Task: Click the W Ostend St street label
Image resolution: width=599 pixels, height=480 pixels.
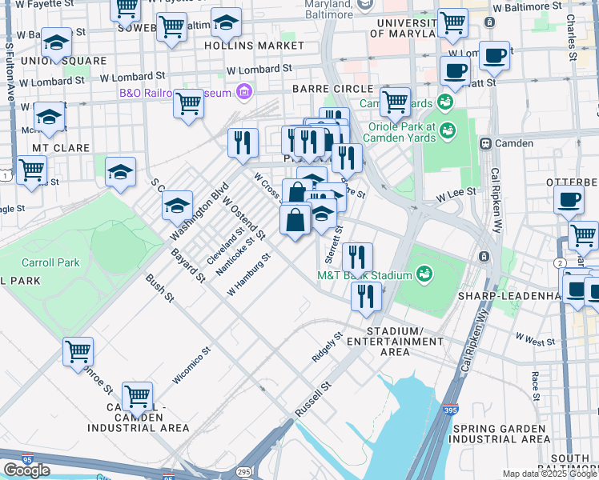Action: [243, 218]
